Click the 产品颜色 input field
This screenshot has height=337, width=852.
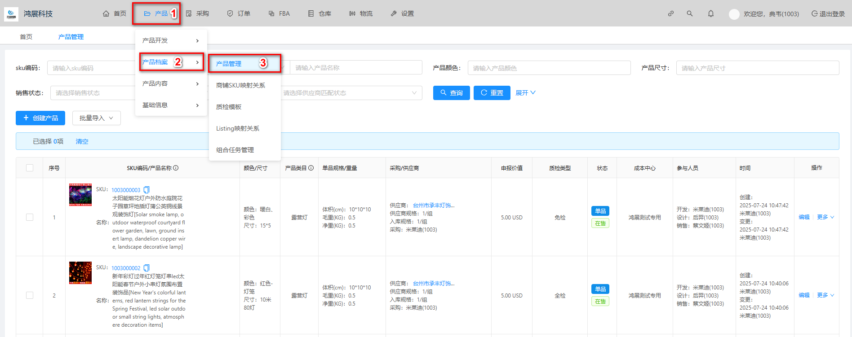pos(549,68)
